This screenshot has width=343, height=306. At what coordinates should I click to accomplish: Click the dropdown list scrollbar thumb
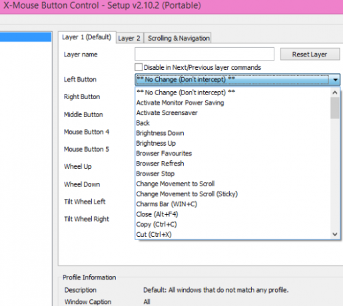(x=335, y=108)
